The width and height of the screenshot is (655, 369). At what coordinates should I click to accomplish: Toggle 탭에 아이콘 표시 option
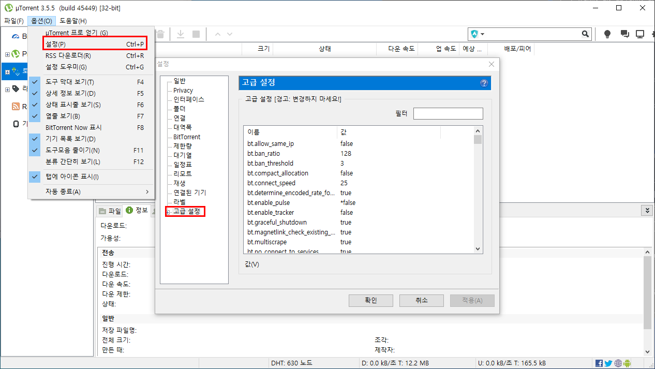pyautogui.click(x=91, y=176)
